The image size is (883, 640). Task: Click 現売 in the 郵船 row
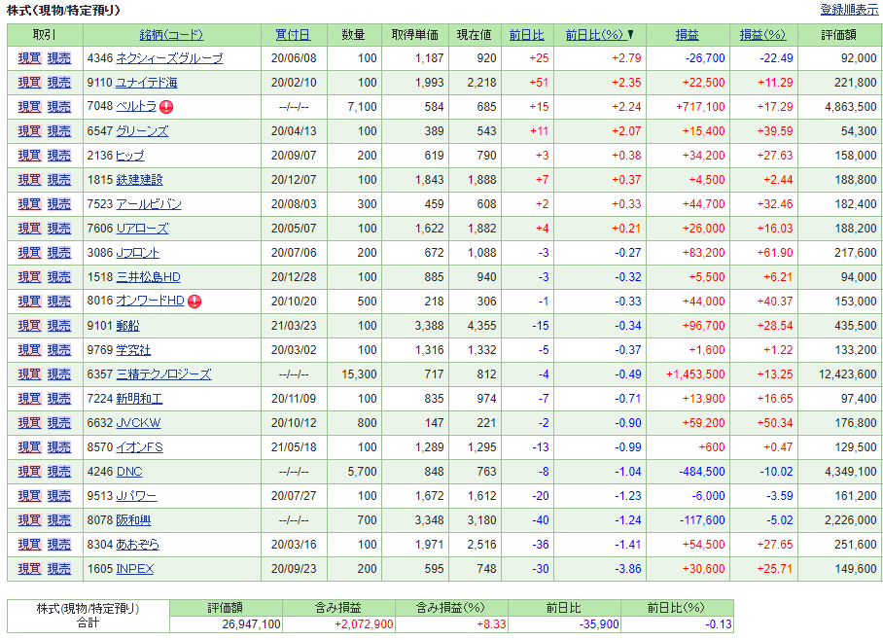(59, 325)
